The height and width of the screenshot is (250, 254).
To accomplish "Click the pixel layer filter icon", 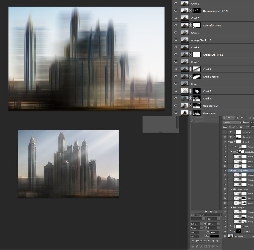I will 238,118.
